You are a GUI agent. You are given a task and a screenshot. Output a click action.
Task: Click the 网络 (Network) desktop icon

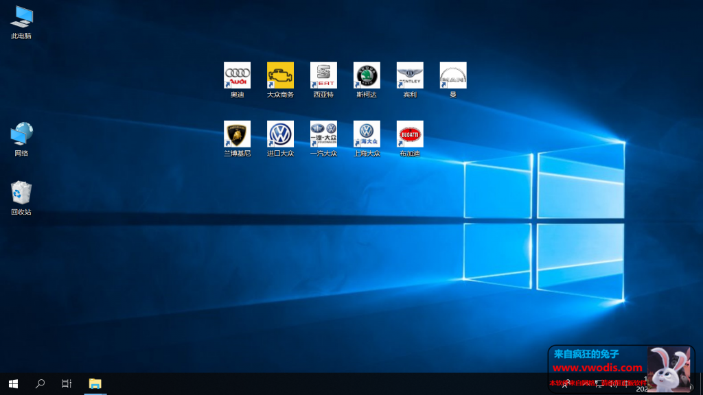pos(21,134)
